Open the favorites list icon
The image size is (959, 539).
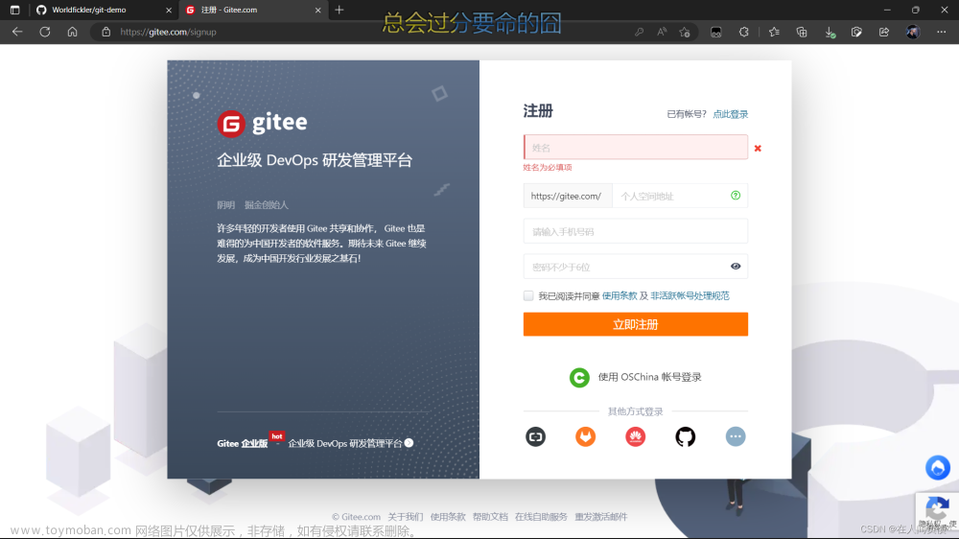coord(774,32)
